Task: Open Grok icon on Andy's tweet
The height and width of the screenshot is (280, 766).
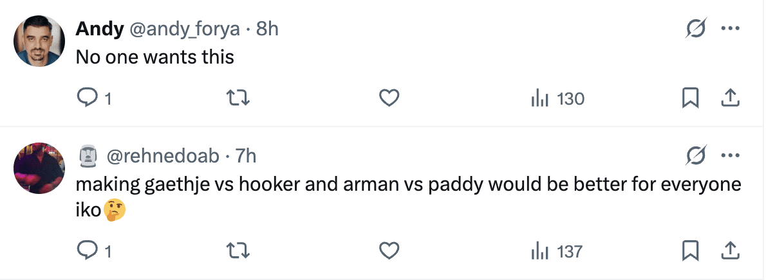Action: [696, 29]
